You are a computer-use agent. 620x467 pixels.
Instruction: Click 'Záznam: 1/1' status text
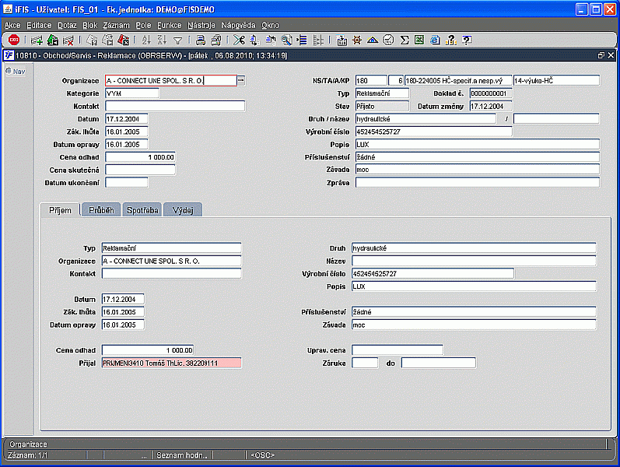pos(27,455)
